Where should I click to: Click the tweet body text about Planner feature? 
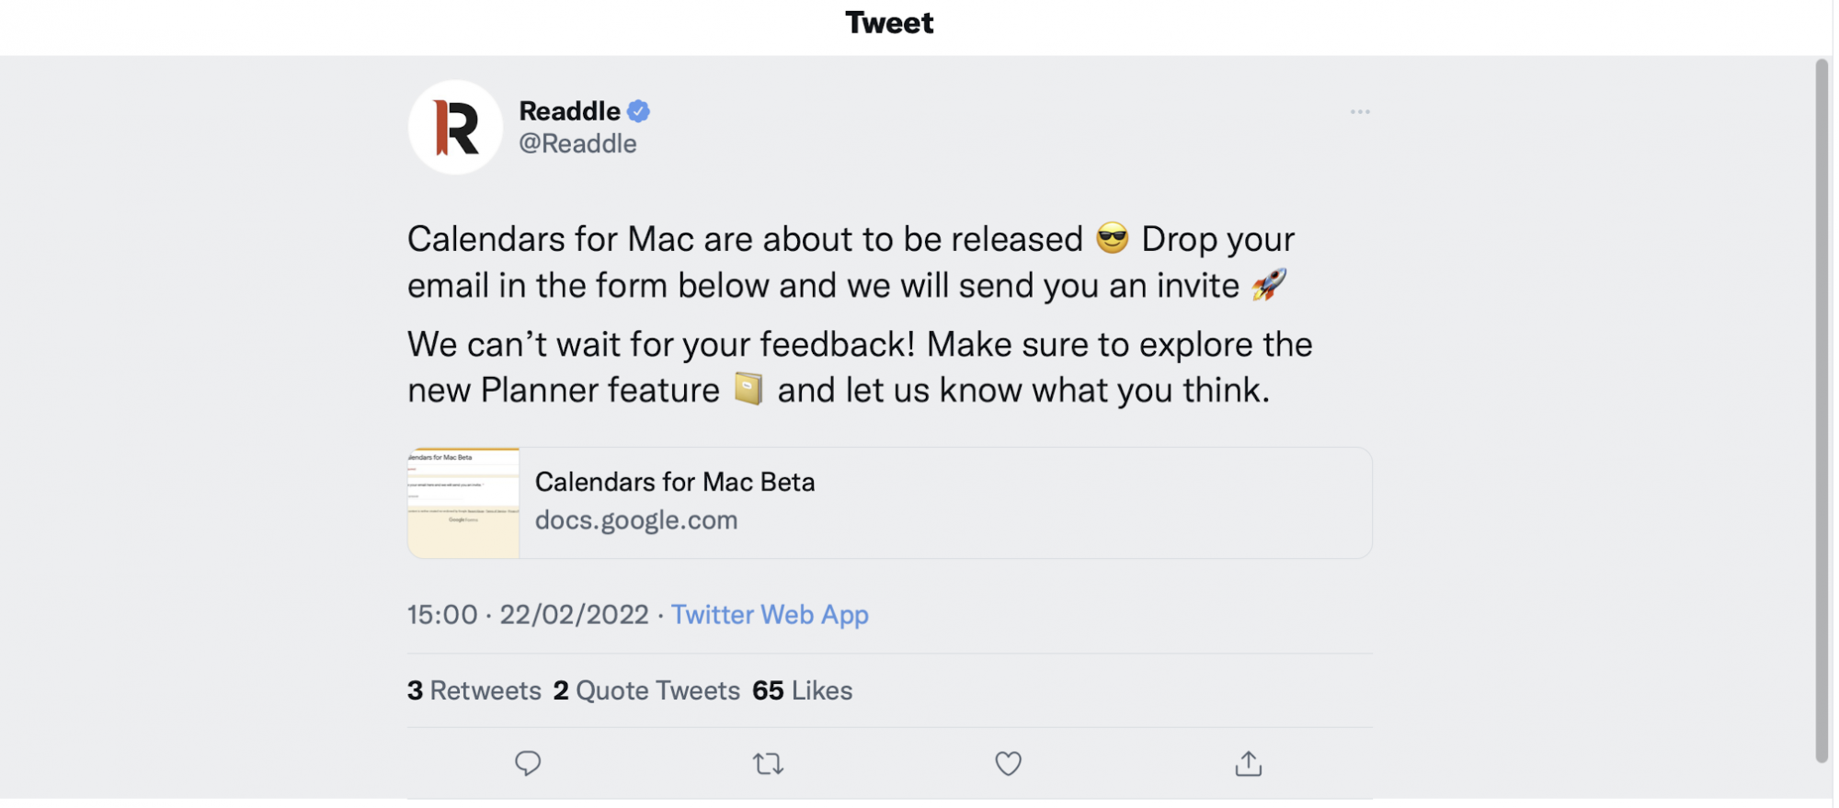coord(860,368)
